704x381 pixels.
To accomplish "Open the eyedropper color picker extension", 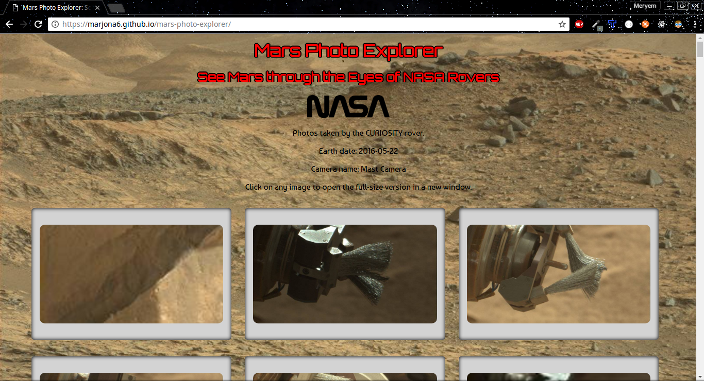I will (x=596, y=24).
